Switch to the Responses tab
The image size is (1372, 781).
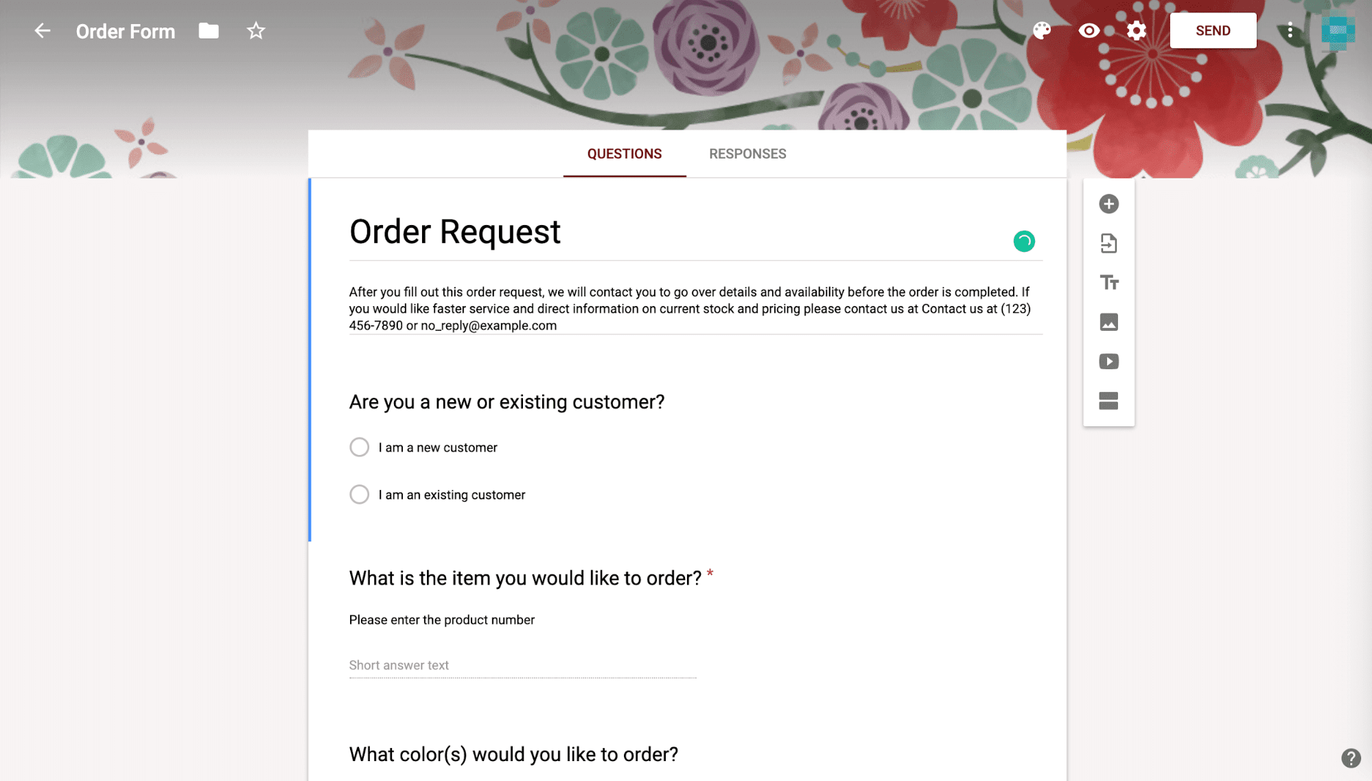click(x=747, y=154)
